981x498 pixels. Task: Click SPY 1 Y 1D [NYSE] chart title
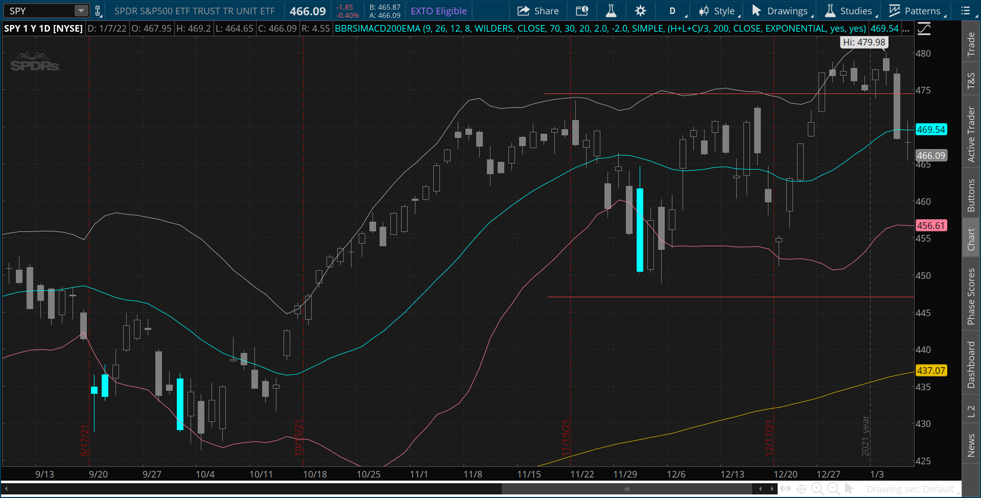[x=43, y=29]
